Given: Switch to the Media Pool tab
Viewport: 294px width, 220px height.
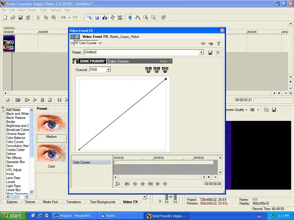Looking at the screenshot, I should pyautogui.click(x=50, y=202).
